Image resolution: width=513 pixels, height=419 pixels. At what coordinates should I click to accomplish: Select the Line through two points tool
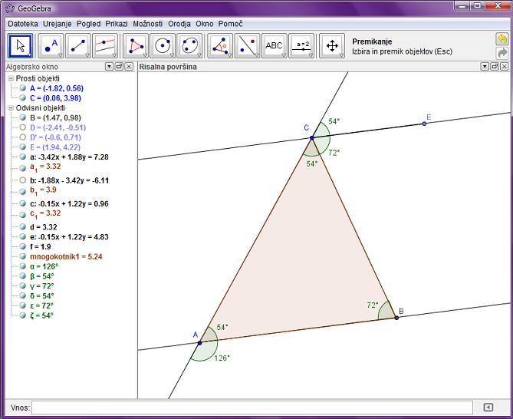click(x=78, y=46)
